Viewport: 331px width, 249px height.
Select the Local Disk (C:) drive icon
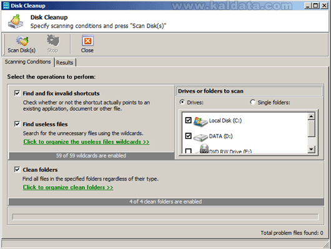pyautogui.click(x=200, y=121)
